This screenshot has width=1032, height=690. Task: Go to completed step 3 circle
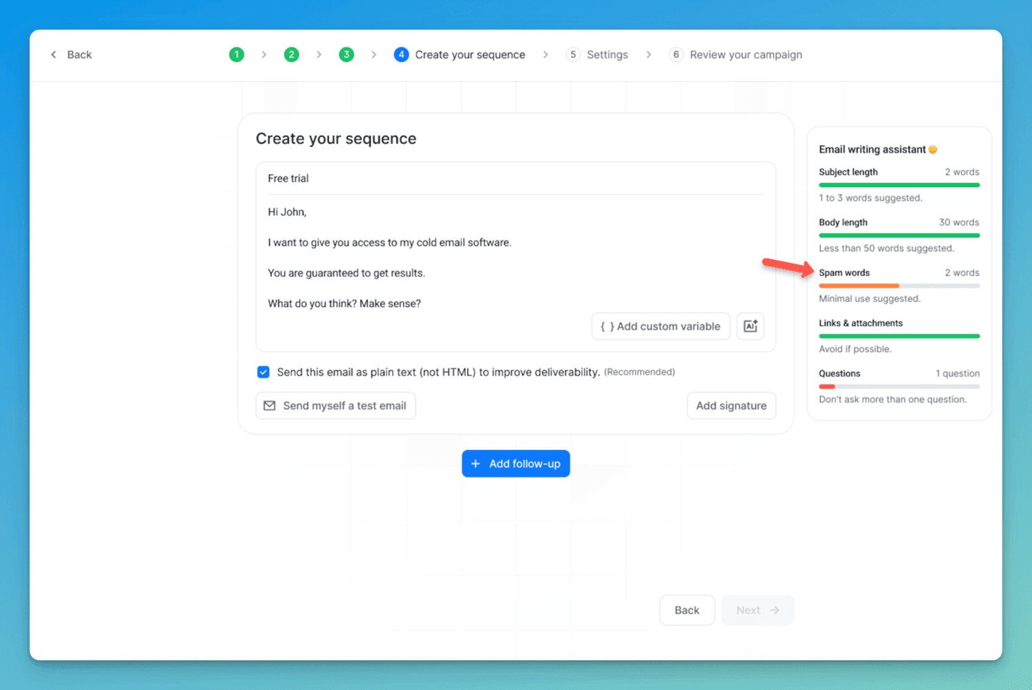pos(347,54)
